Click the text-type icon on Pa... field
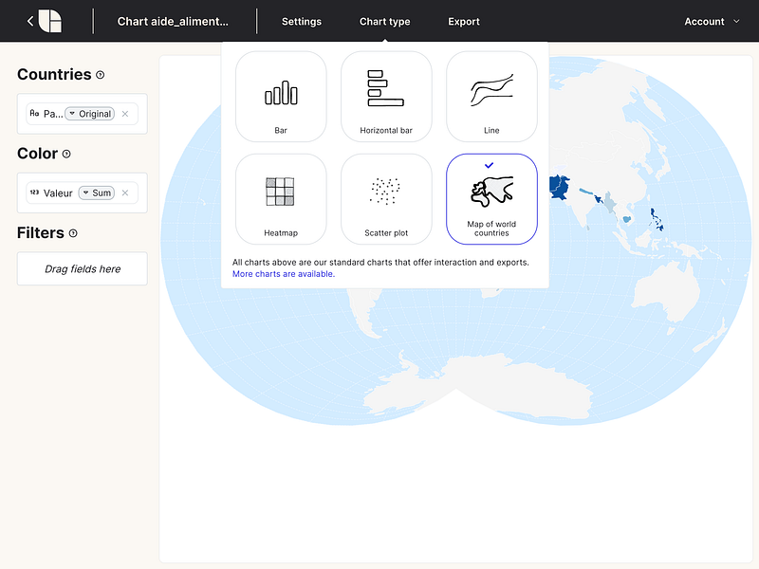 (x=34, y=113)
